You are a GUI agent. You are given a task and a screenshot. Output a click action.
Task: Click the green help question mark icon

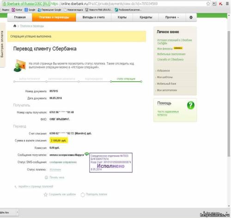[x=191, y=105]
